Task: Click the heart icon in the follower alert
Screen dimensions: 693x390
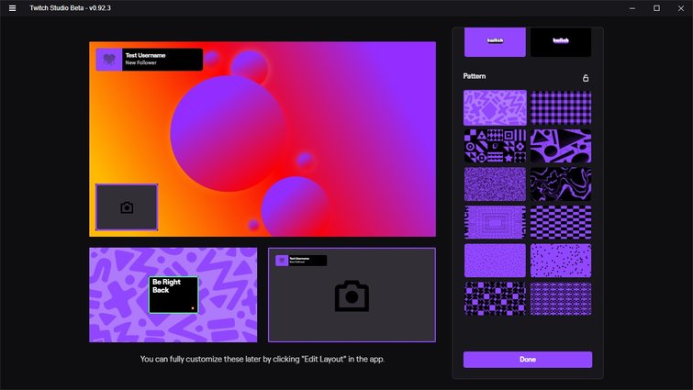Action: pyautogui.click(x=109, y=60)
